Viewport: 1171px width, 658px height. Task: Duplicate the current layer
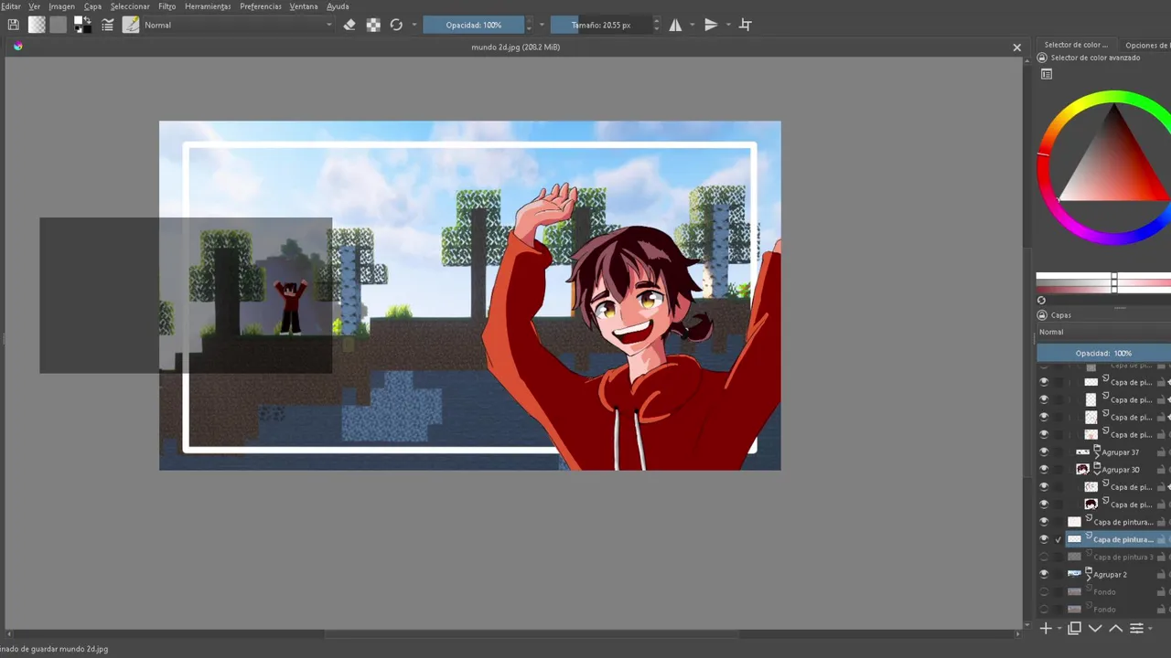tap(1075, 628)
